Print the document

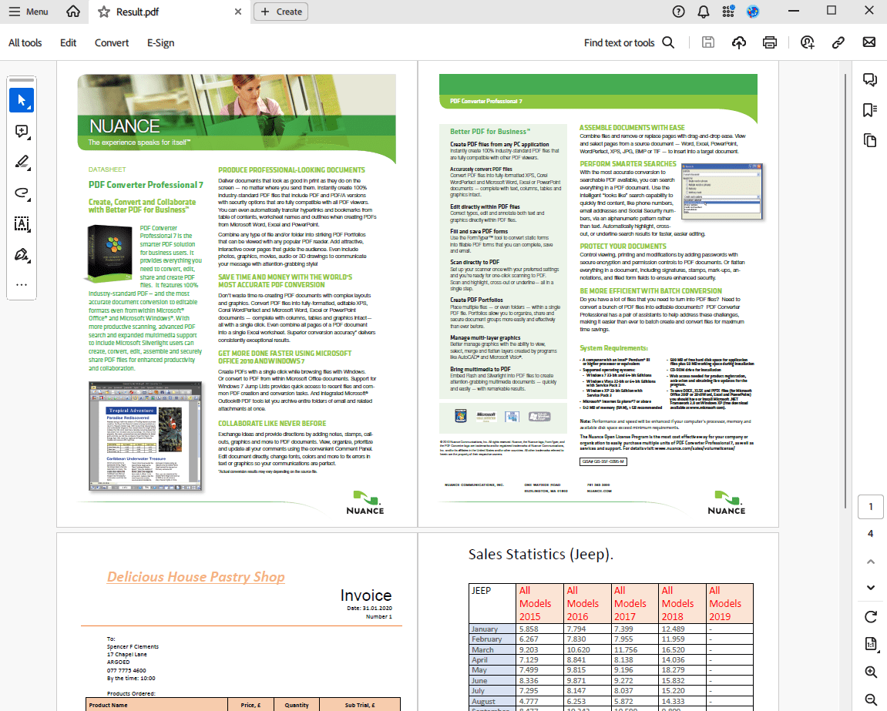769,42
